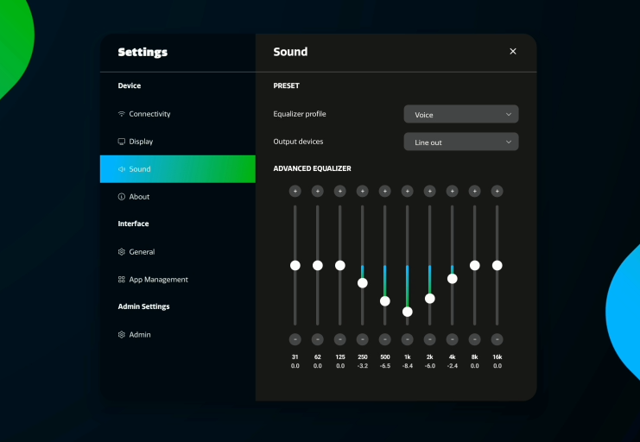
Task: Click the 500 Hz slider handle at -6.5
Action: tap(385, 301)
